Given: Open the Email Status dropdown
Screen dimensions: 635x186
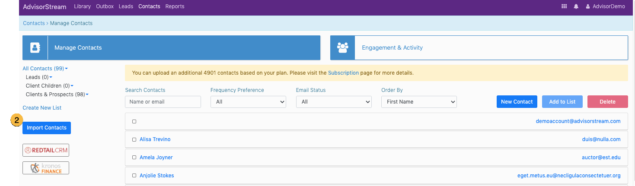Looking at the screenshot, I should click(x=334, y=102).
